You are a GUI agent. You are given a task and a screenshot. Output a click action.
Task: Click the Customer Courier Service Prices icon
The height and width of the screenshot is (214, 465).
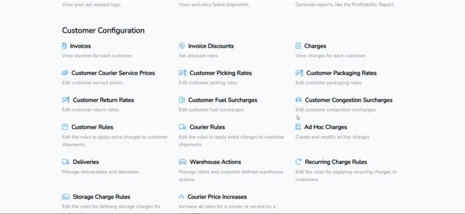(x=65, y=73)
